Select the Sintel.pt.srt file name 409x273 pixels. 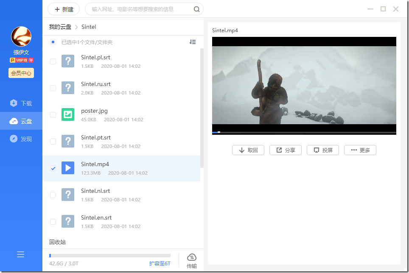point(96,137)
